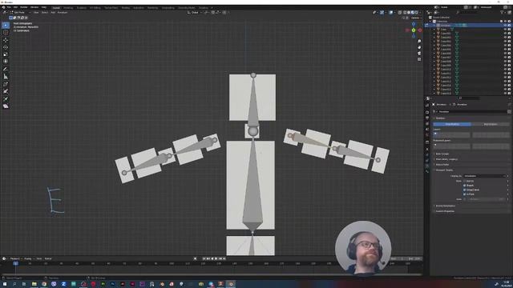The height and width of the screenshot is (288, 513).
Task: Open the Armature menu in the viewport header
Action: pos(63,13)
